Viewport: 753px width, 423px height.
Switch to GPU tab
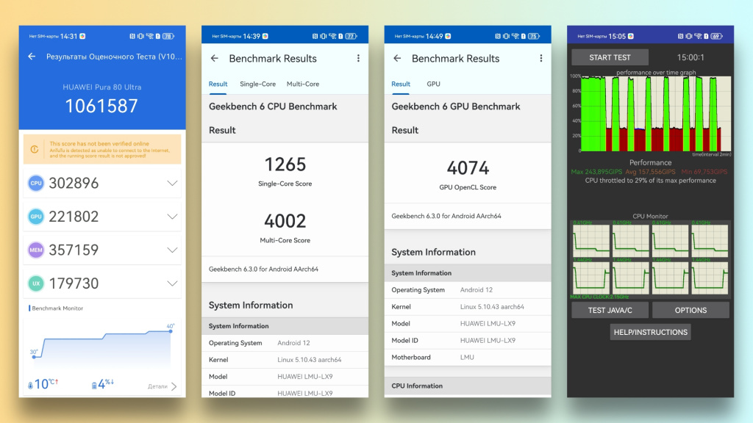click(433, 84)
